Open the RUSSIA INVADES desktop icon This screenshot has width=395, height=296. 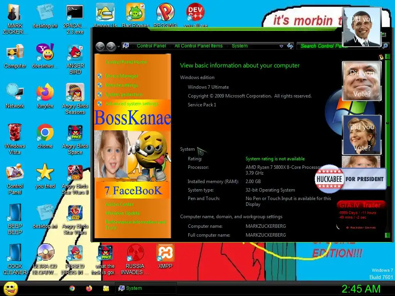(x=135, y=259)
